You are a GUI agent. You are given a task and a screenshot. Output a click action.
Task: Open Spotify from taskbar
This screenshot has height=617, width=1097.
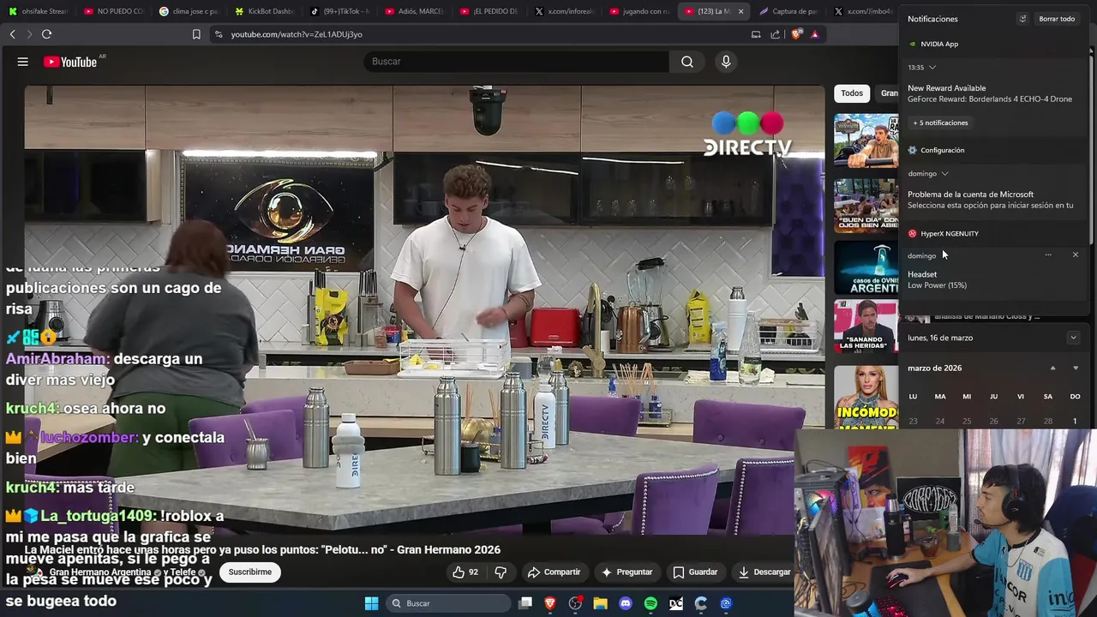tap(650, 603)
